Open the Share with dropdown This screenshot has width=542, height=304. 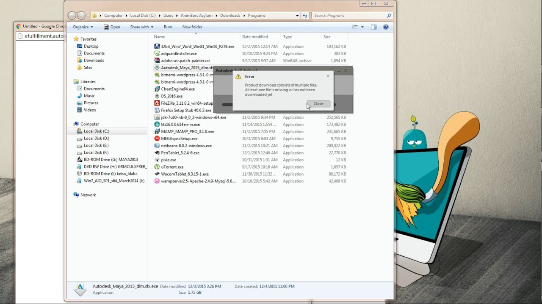point(142,27)
